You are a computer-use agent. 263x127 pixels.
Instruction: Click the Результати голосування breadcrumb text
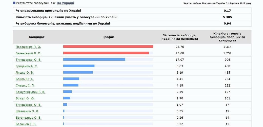coord(34,3)
